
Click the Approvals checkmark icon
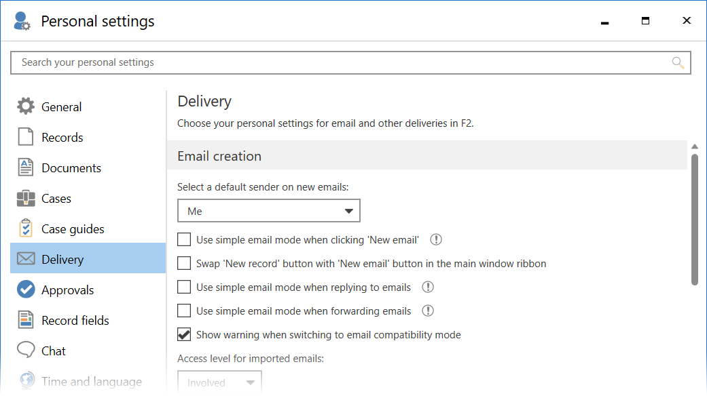(26, 290)
